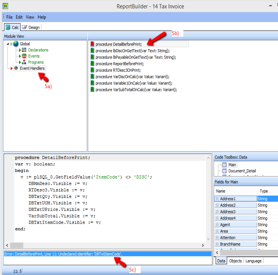Expand the Declarations node arrow

[x=20, y=50]
